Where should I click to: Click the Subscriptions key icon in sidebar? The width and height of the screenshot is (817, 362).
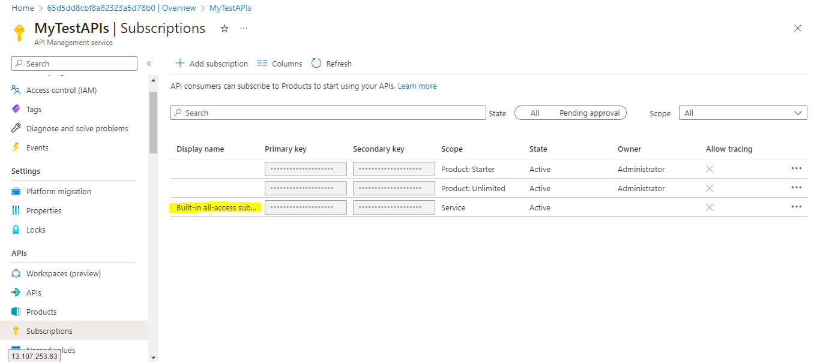pyautogui.click(x=16, y=331)
